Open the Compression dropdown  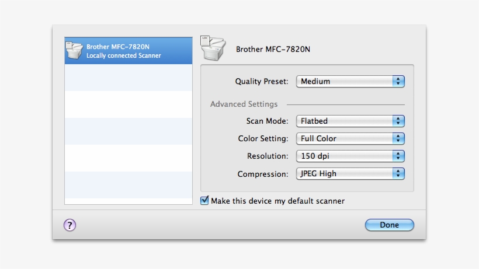(x=350, y=173)
